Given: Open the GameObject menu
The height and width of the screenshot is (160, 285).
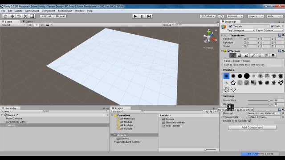Looking at the screenshot, I should point(32,11).
